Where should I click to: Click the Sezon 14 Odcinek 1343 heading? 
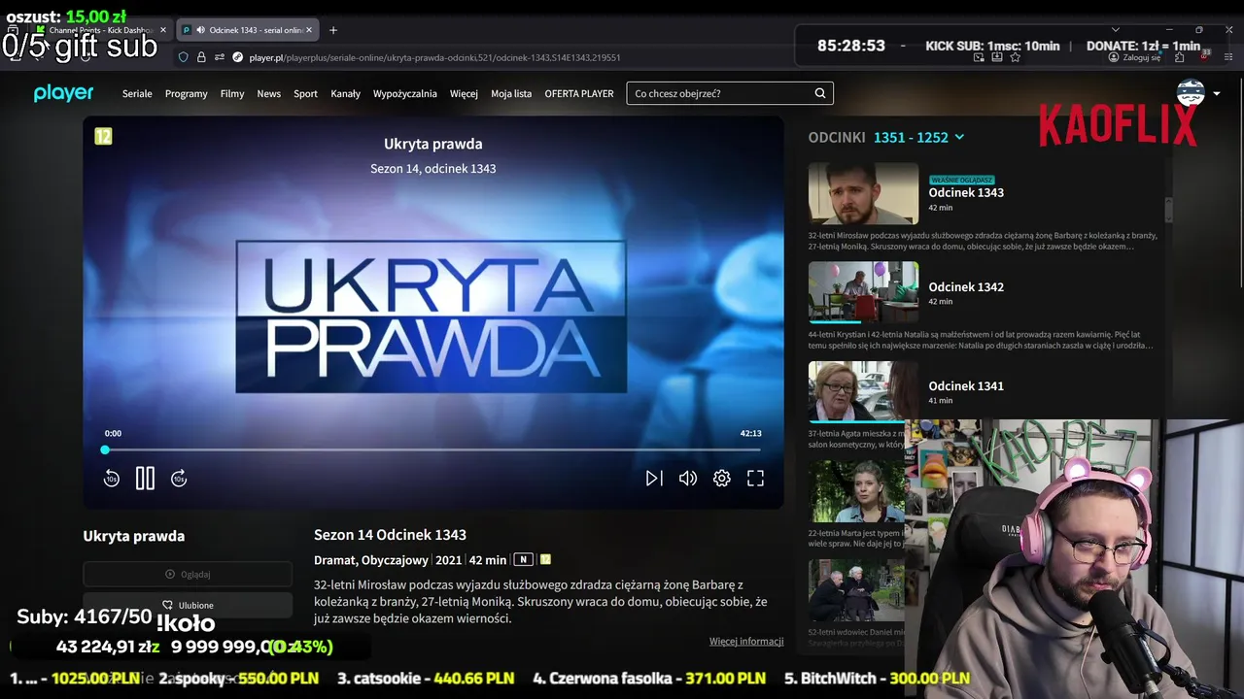click(390, 535)
